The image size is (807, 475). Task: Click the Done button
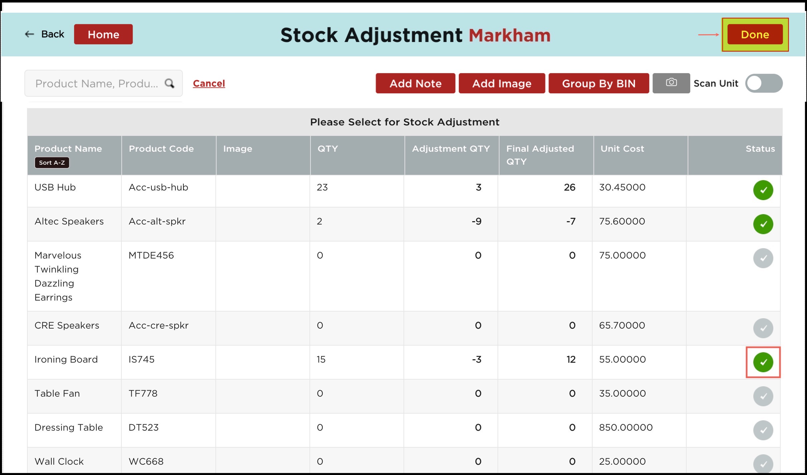tap(755, 34)
